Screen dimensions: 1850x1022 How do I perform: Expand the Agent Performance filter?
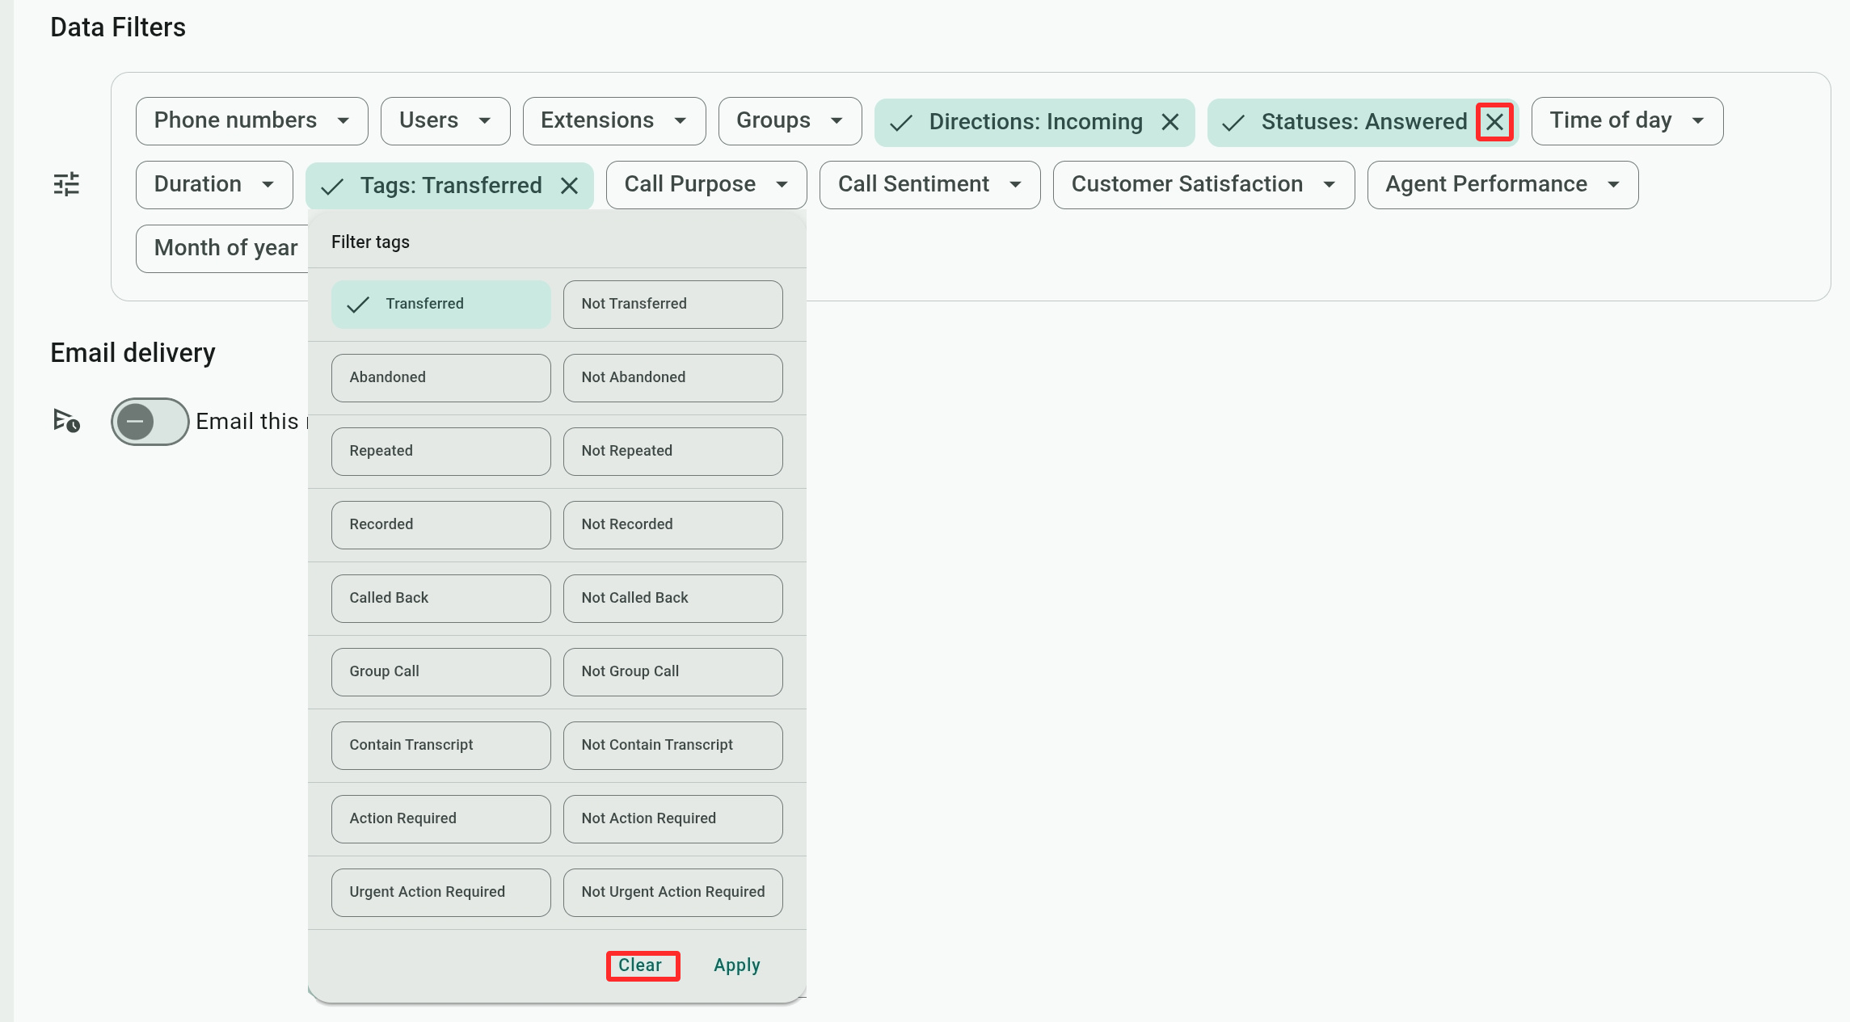click(1502, 184)
